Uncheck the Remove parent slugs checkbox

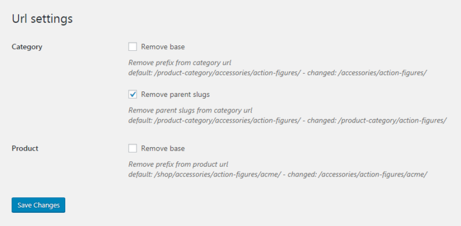pos(132,94)
